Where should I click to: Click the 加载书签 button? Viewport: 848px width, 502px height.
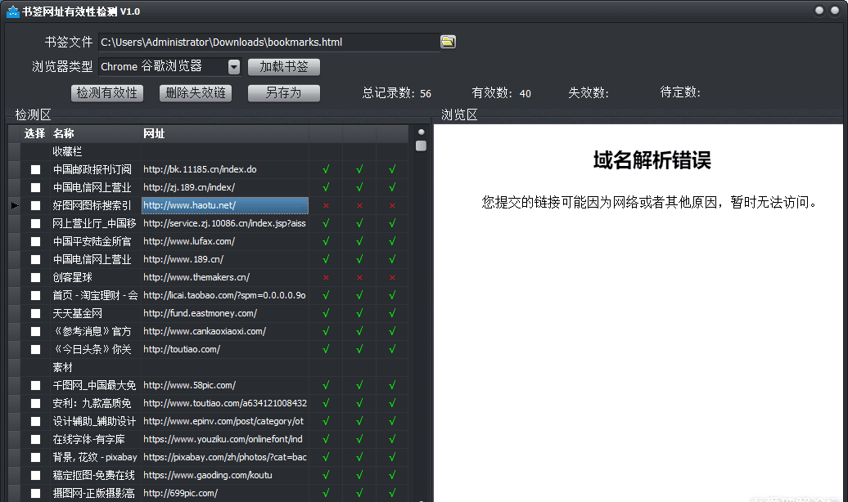284,66
